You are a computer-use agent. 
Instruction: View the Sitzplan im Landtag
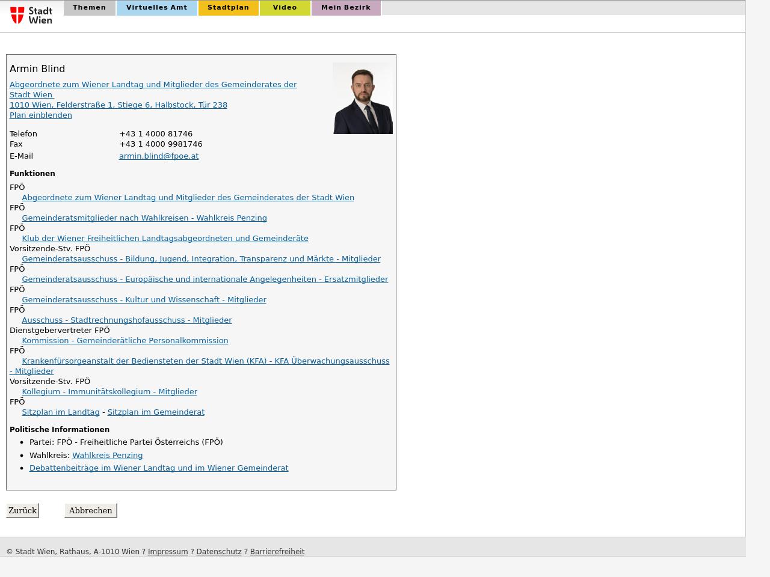pos(60,412)
